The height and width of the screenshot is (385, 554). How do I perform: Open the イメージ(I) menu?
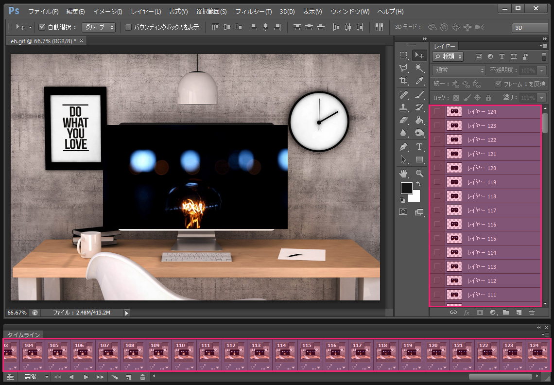tap(107, 11)
